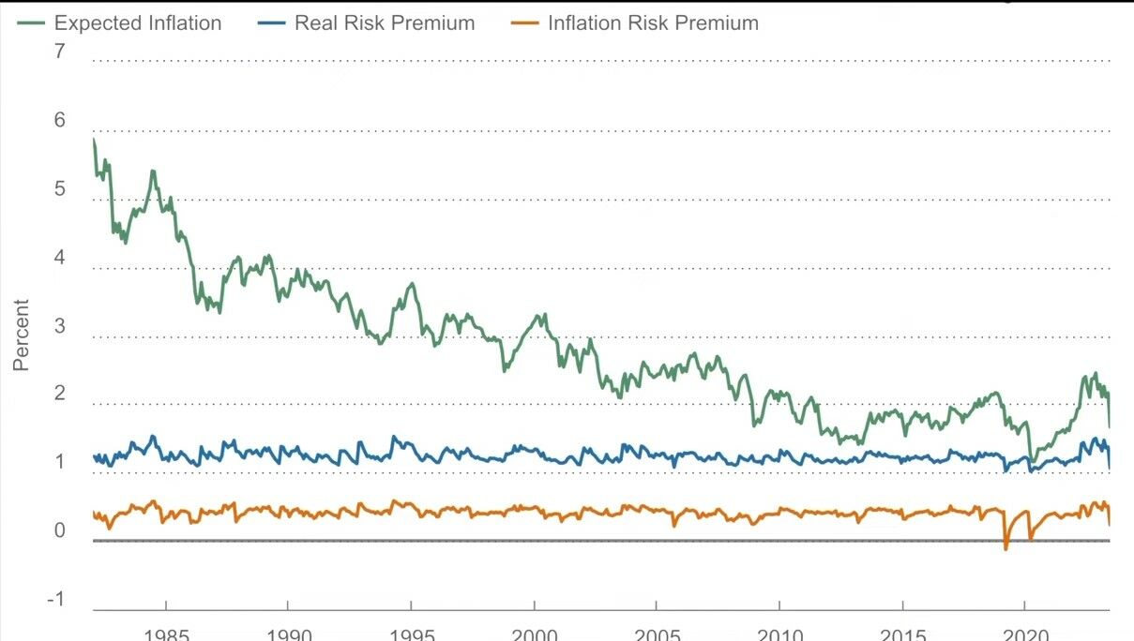This screenshot has height=641, width=1134.
Task: Click the 1 y-axis tick label
Action: 60,462
